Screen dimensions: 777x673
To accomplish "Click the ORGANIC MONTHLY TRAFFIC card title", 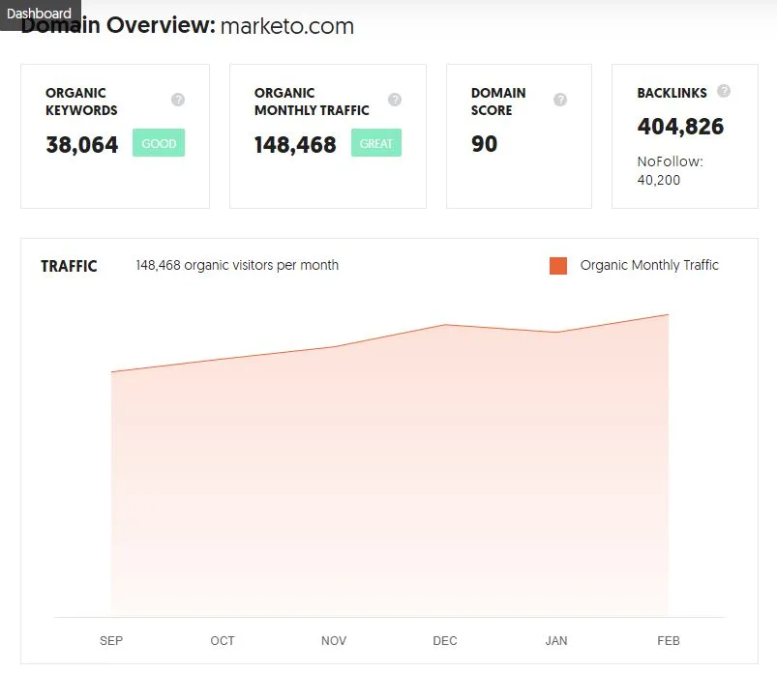I will pyautogui.click(x=312, y=102).
